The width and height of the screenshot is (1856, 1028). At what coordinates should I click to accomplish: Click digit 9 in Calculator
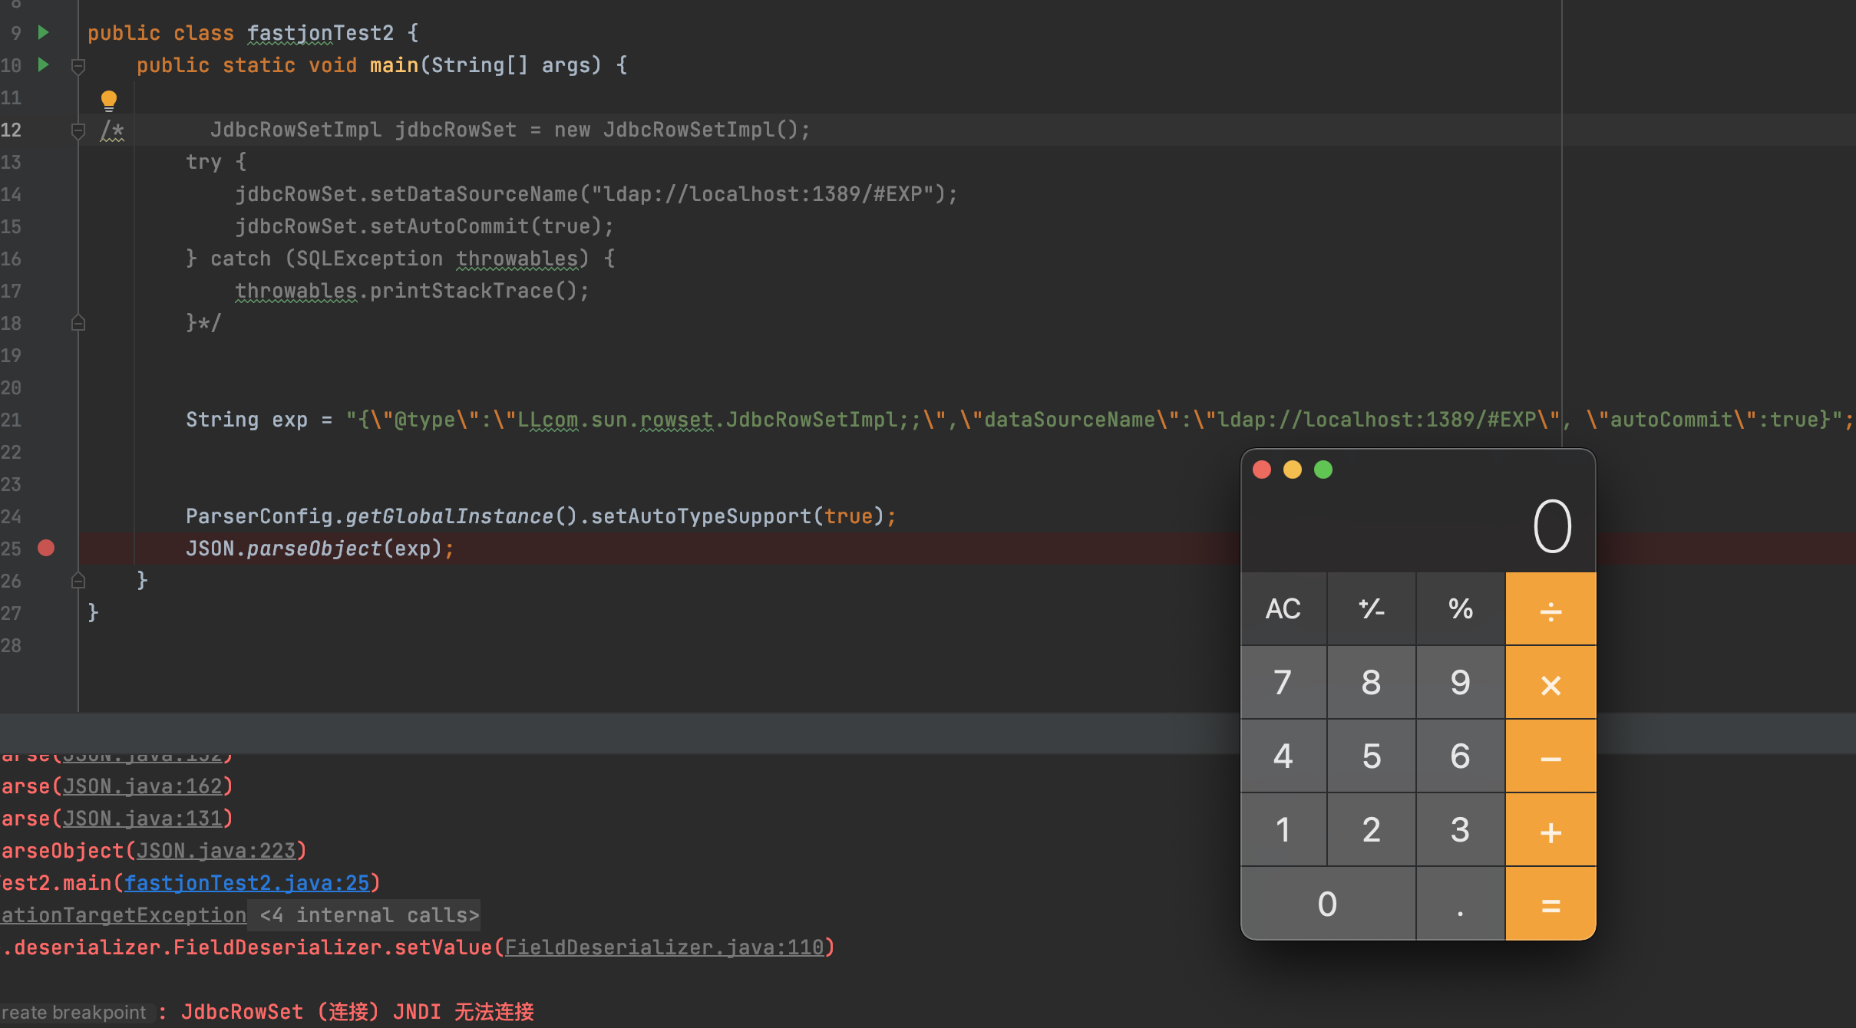1461,683
